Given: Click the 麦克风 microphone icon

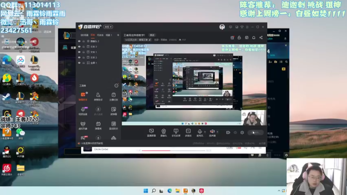Looking at the screenshot, I should tap(200, 133).
